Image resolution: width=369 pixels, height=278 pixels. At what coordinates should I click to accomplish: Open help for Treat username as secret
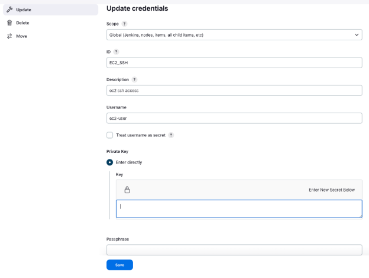coord(171,135)
